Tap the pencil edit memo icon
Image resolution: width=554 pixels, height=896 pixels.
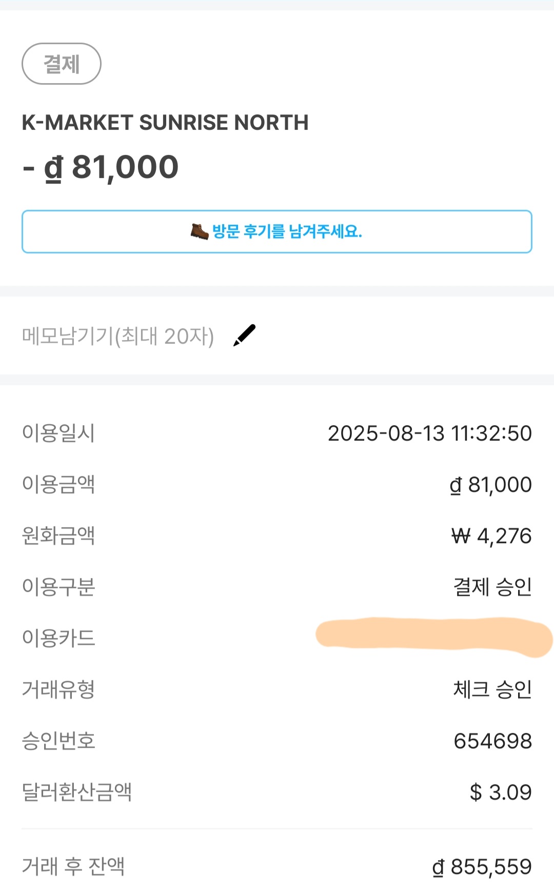point(244,335)
